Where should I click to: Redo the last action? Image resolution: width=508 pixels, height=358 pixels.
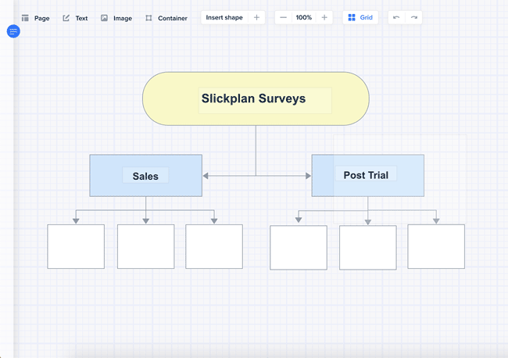pyautogui.click(x=414, y=17)
